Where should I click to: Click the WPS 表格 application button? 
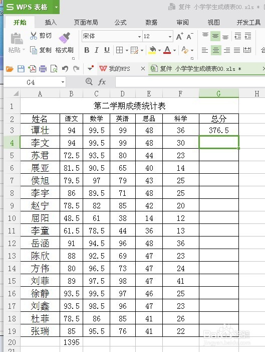[27, 7]
